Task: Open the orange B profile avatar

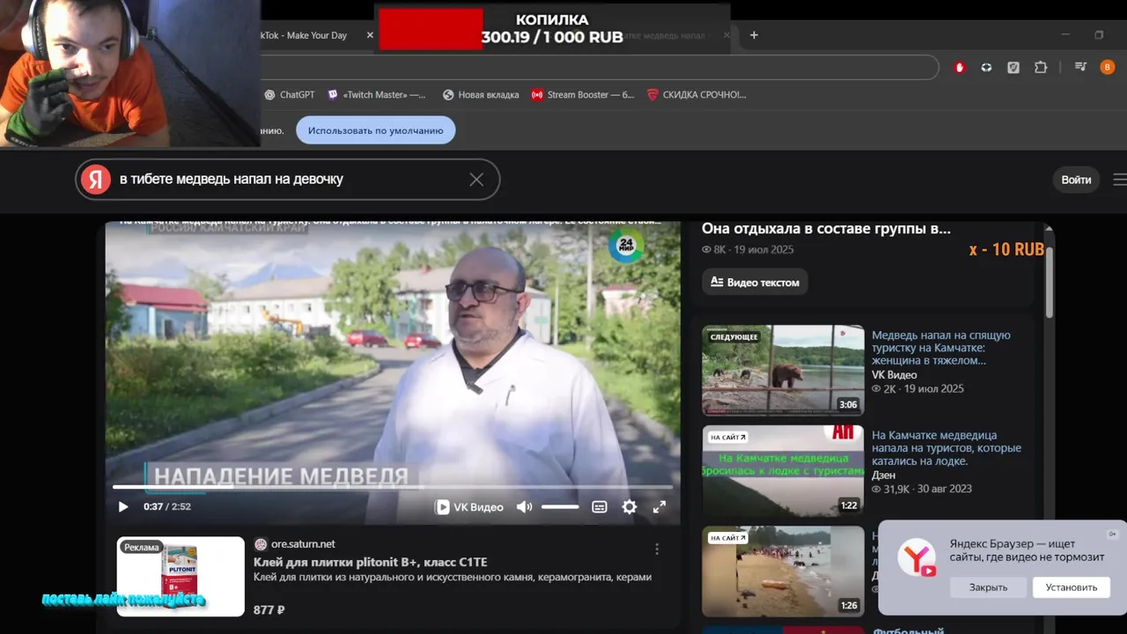Action: 1108,67
